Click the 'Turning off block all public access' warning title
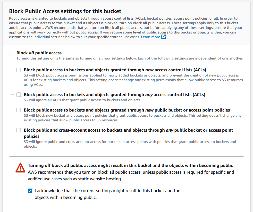Image resolution: width=253 pixels, height=212 pixels. pos(130,165)
